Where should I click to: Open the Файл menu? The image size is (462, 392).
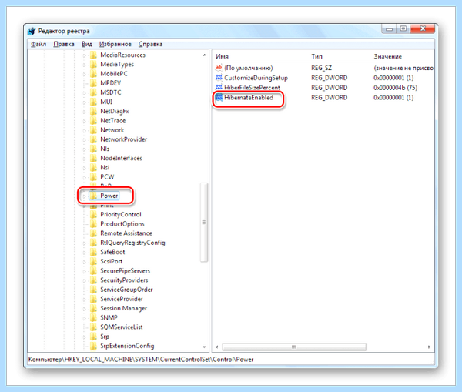click(38, 44)
